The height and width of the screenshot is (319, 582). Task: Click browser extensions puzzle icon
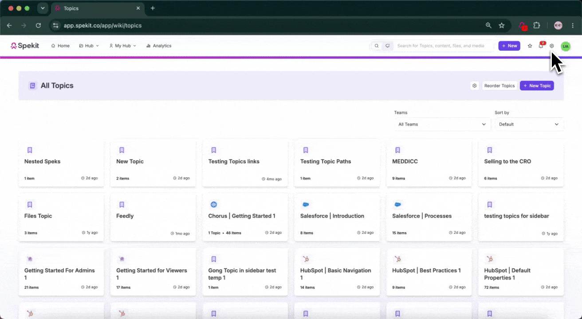(x=537, y=26)
